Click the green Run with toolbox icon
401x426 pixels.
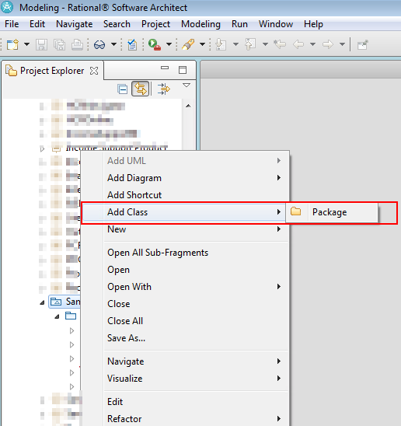[x=155, y=44]
